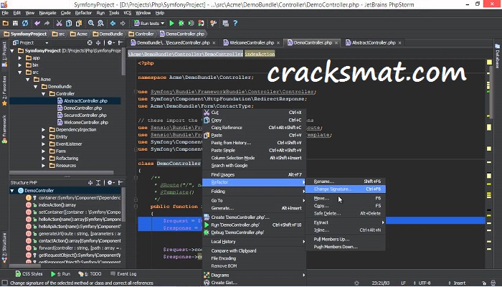Click the Command Line Tools console icon

point(225,23)
